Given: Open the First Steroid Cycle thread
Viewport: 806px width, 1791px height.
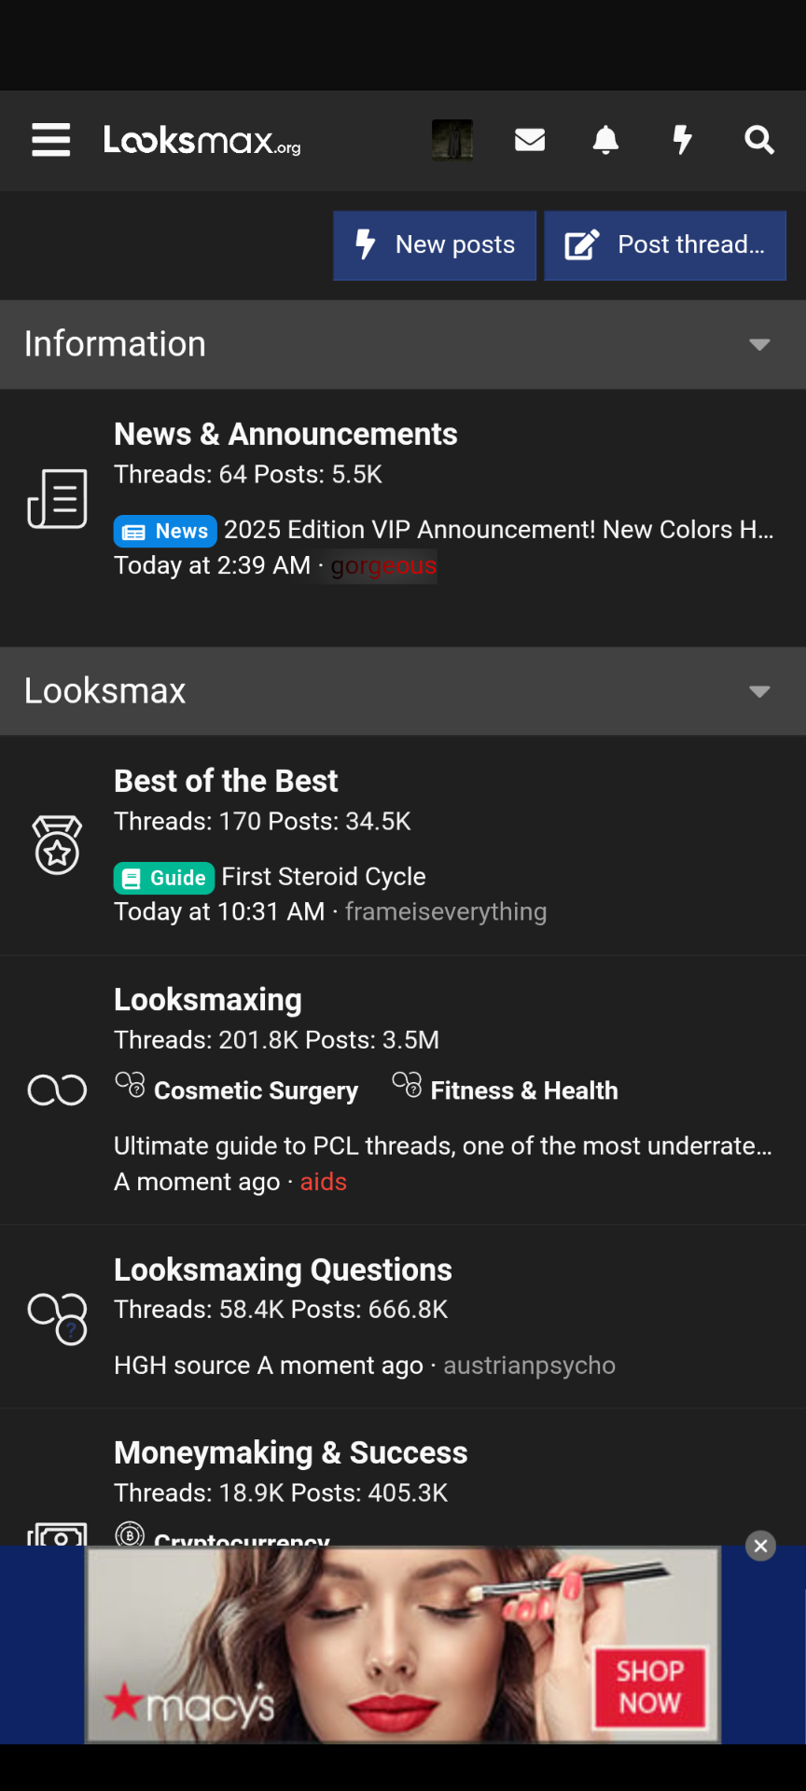Looking at the screenshot, I should coord(323,877).
